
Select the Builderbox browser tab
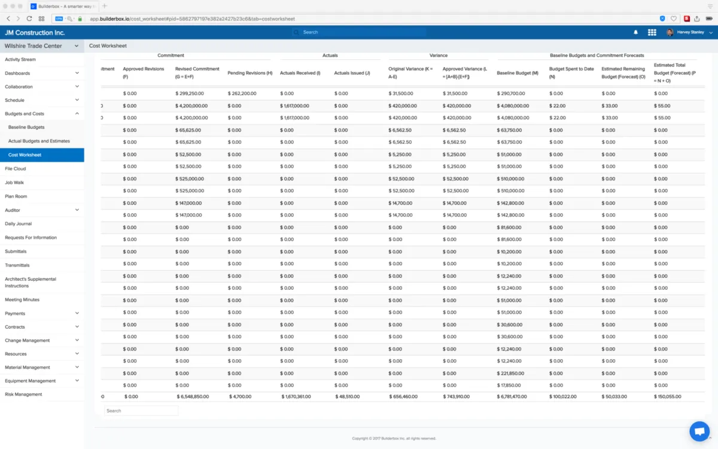point(64,5)
